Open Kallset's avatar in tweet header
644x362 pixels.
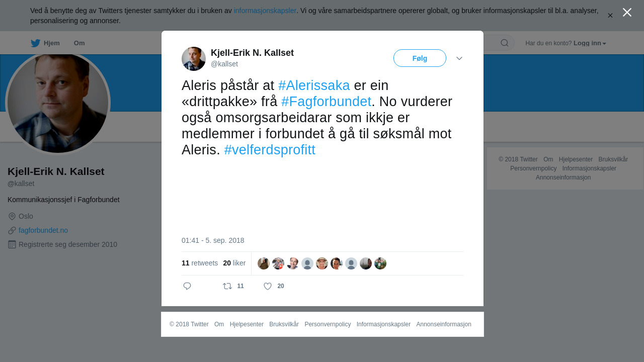194,59
